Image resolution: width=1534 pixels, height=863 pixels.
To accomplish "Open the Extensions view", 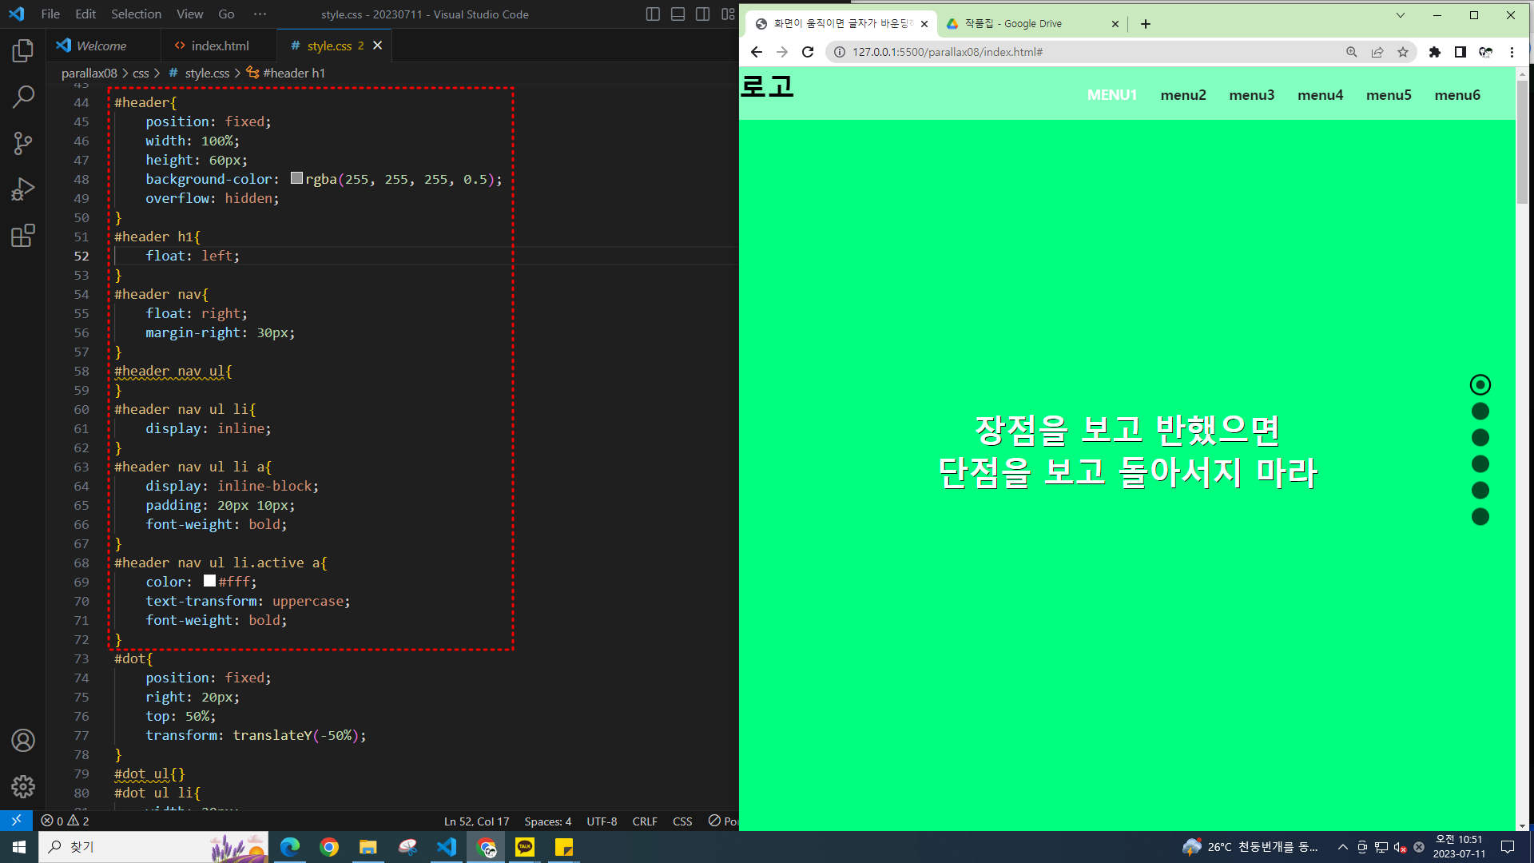I will (23, 236).
